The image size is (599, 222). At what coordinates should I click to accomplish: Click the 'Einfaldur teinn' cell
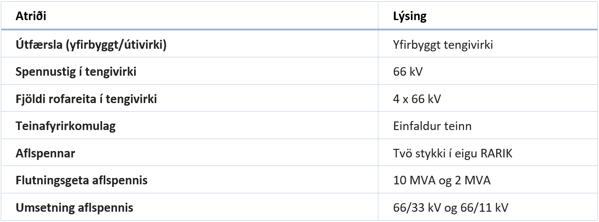432,126
